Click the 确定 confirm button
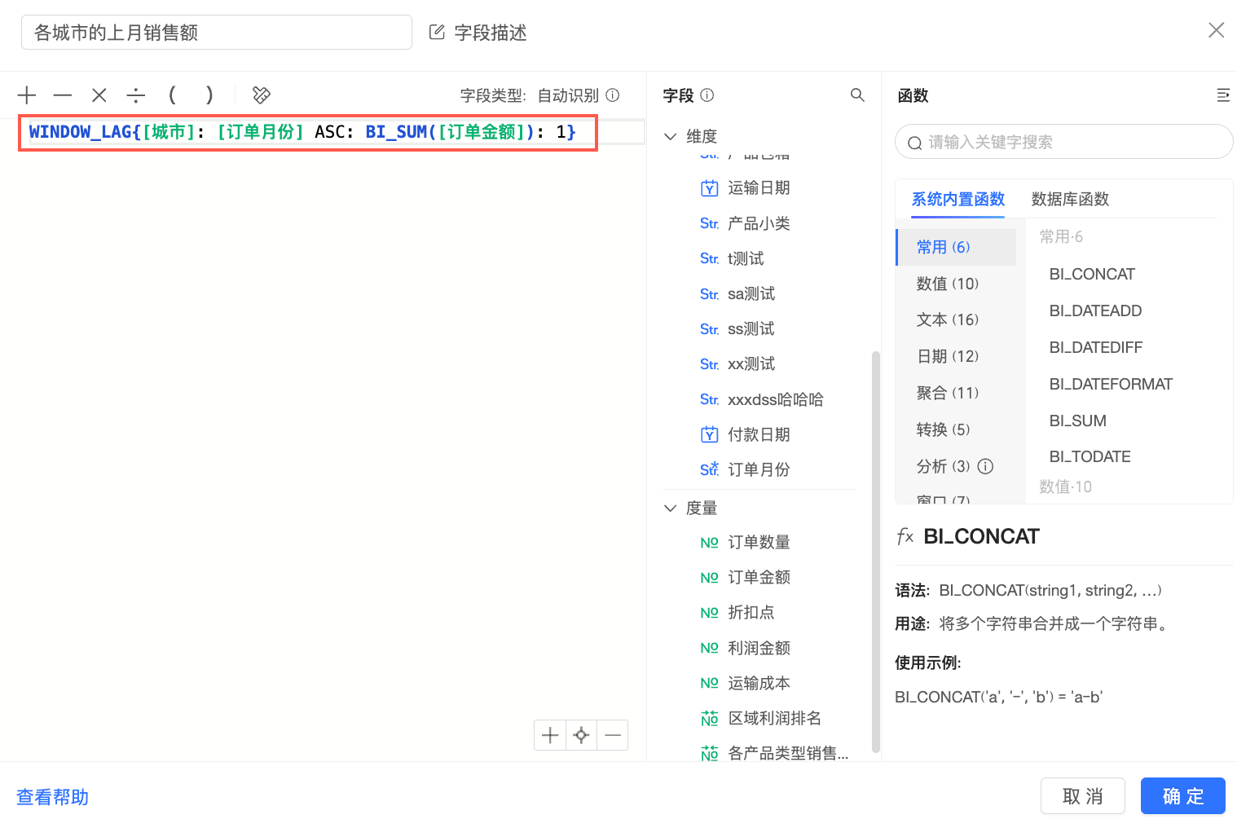 (1183, 796)
